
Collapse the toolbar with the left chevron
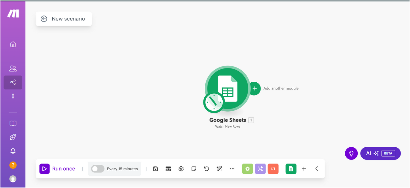click(x=317, y=169)
